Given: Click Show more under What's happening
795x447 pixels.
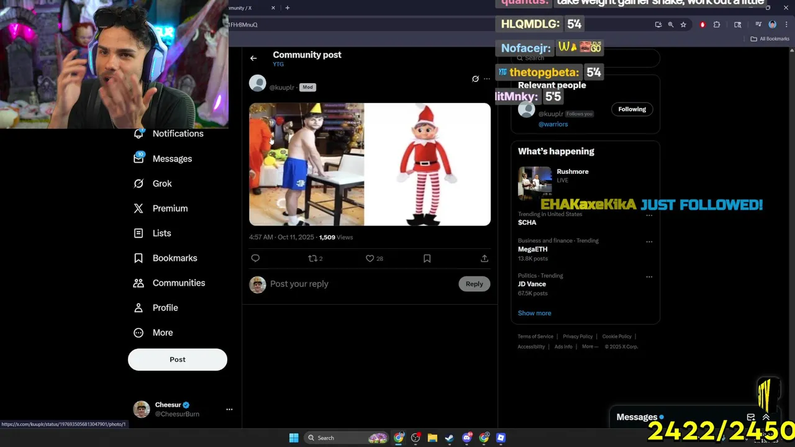Looking at the screenshot, I should (x=534, y=313).
